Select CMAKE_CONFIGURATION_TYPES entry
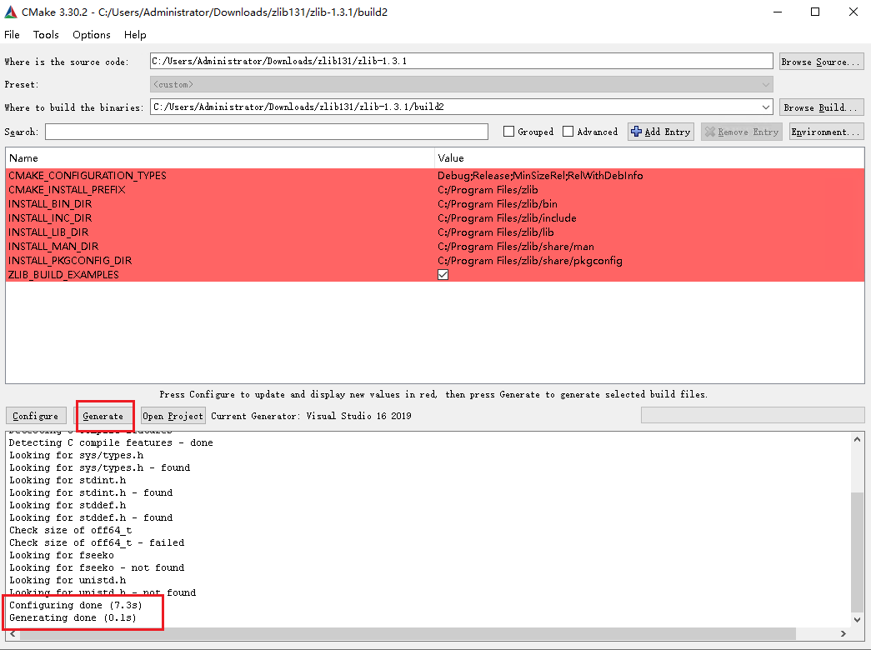The image size is (871, 650). tap(88, 176)
